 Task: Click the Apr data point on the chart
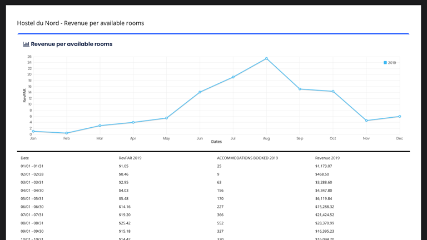[x=133, y=122]
